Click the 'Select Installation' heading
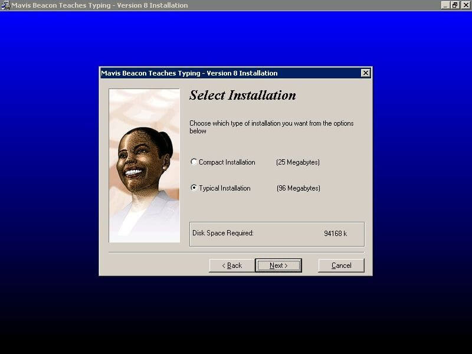The height and width of the screenshot is (354, 472). point(242,95)
